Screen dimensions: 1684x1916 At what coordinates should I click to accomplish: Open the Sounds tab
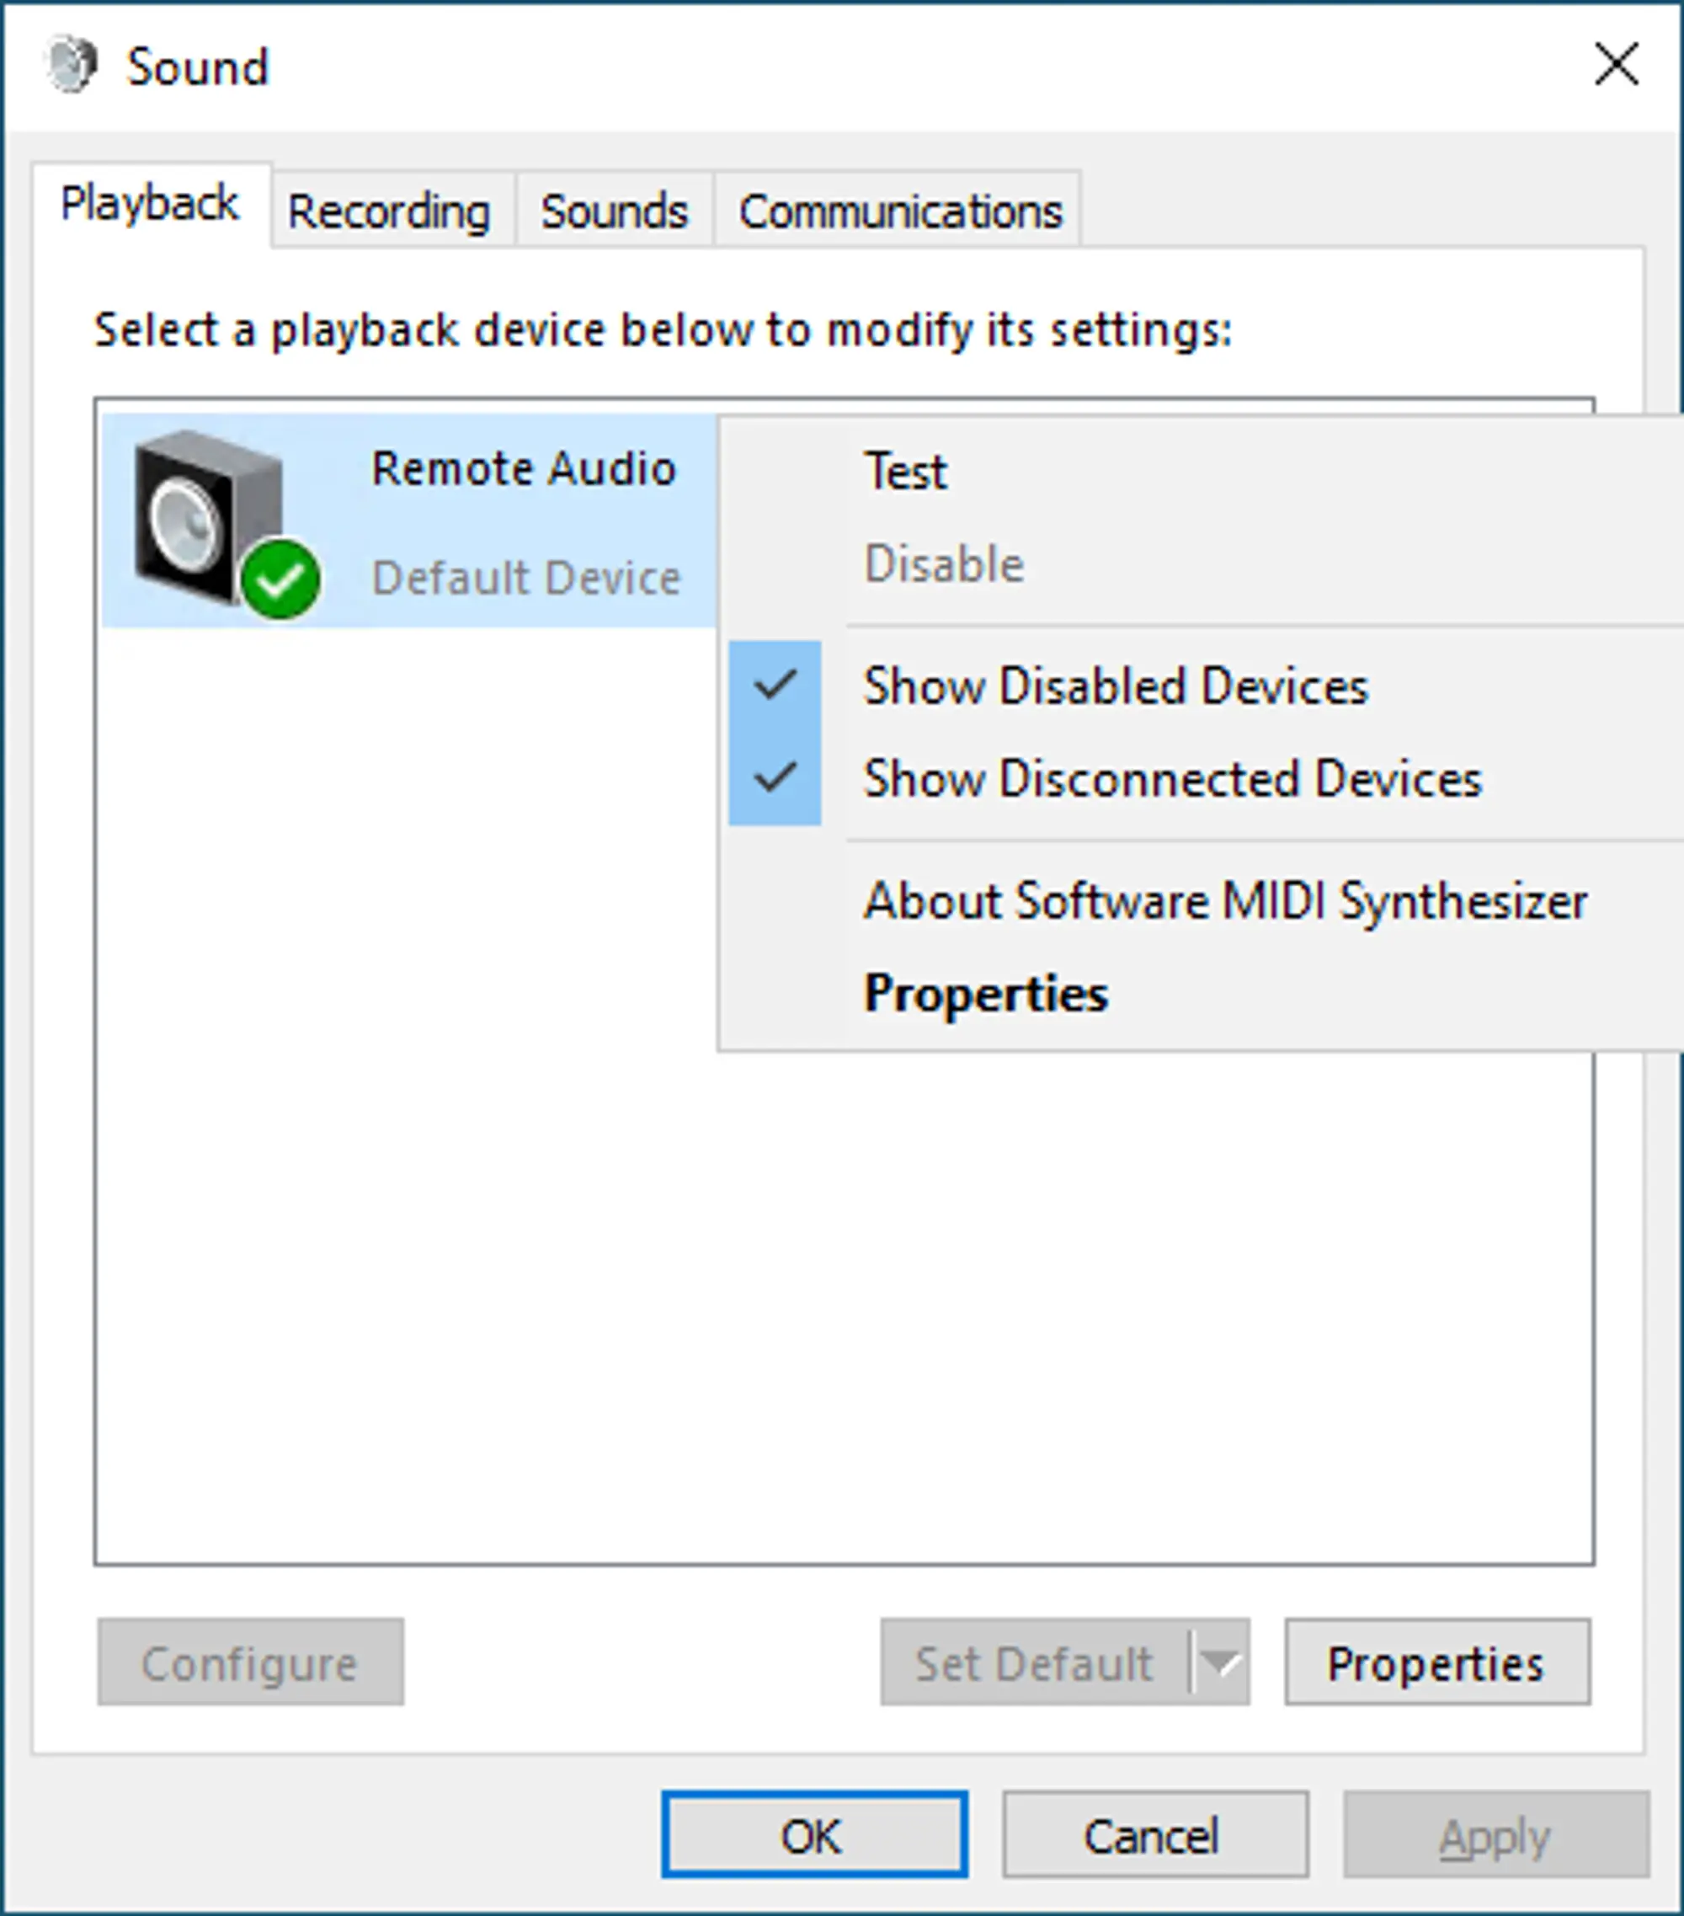click(614, 208)
